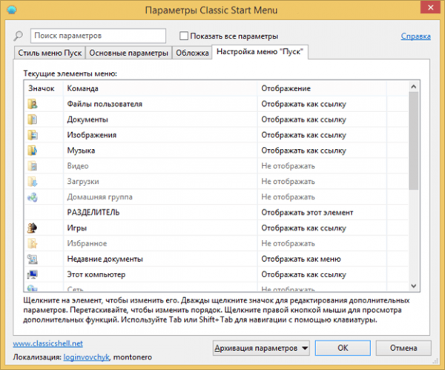Select the Избранное command text

(x=87, y=243)
